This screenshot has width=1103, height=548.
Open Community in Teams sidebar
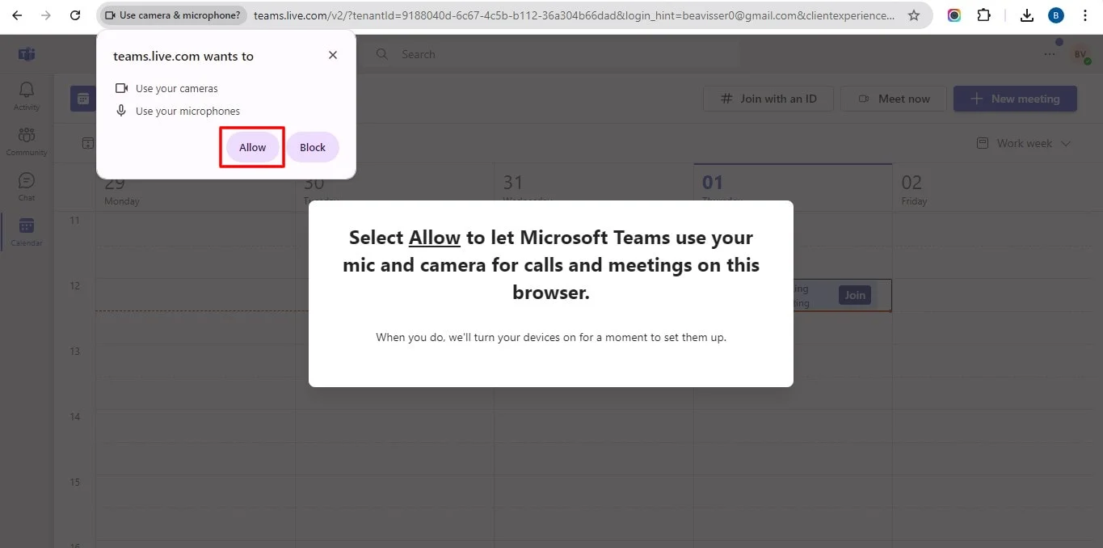click(27, 141)
